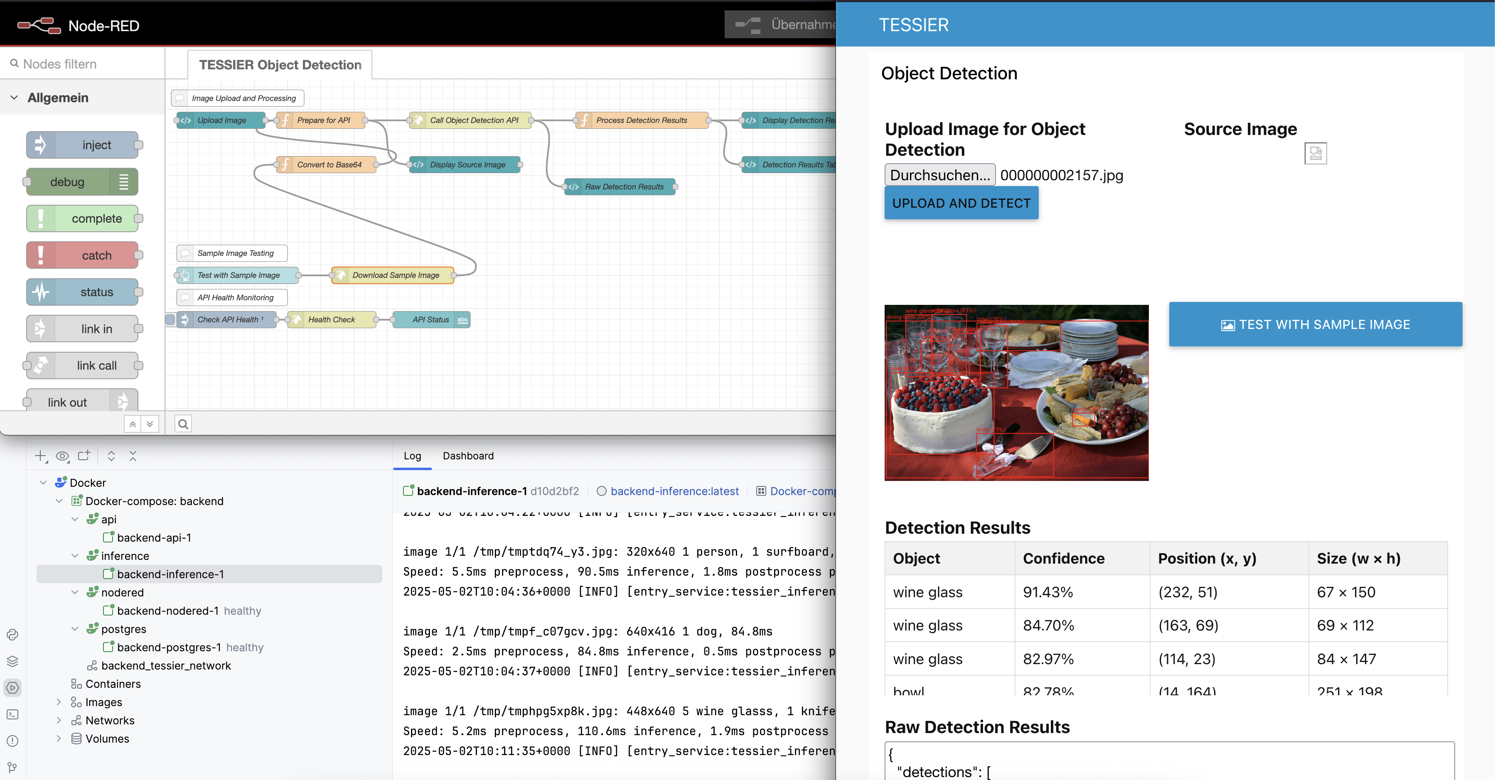The image size is (1495, 780).
Task: Click the UPLOAD AND DETECT button
Action: click(x=961, y=204)
